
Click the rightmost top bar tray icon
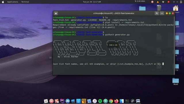coord(181,2)
